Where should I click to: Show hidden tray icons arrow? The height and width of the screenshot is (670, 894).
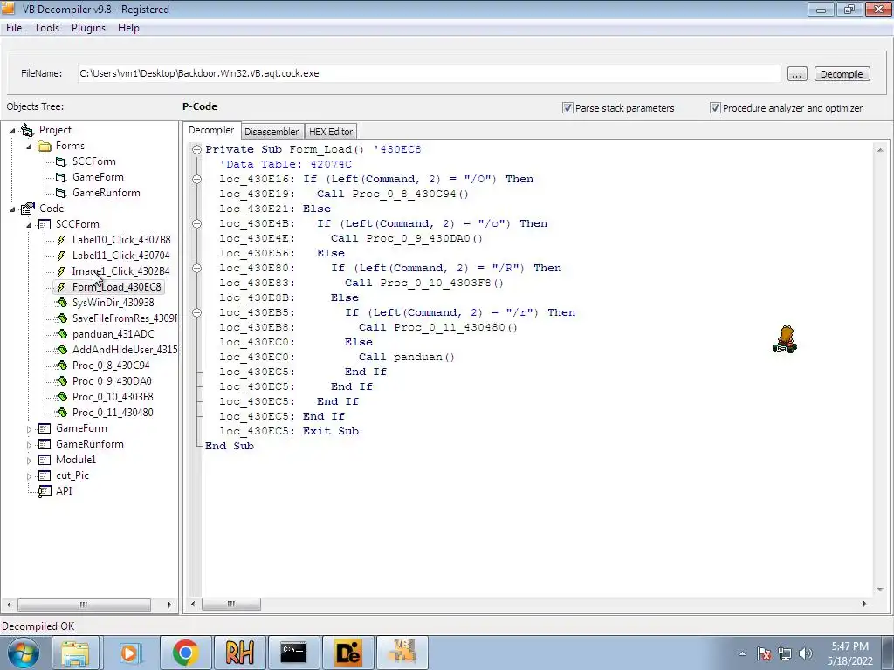click(x=742, y=653)
